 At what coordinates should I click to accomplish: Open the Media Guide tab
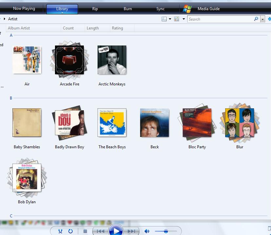[208, 9]
